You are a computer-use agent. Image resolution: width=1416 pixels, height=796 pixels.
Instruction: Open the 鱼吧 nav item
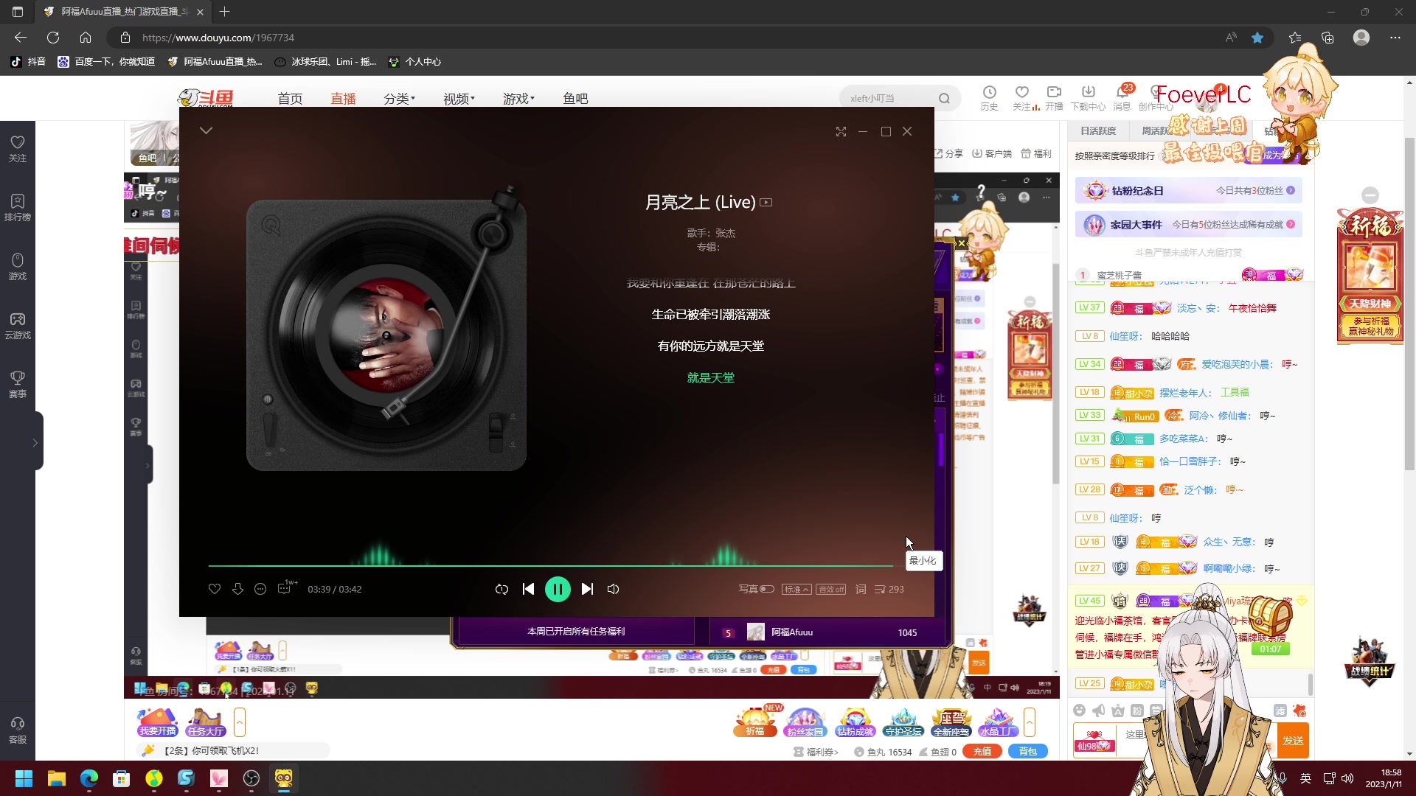tap(575, 99)
